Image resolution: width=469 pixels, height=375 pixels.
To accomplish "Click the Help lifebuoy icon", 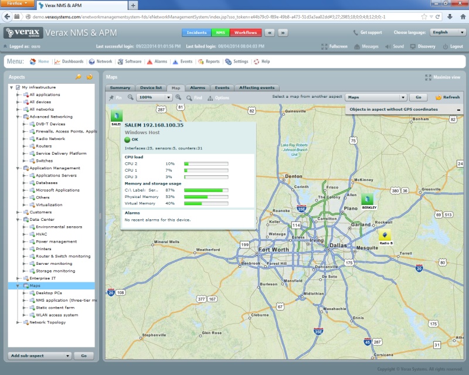I will coord(256,62).
